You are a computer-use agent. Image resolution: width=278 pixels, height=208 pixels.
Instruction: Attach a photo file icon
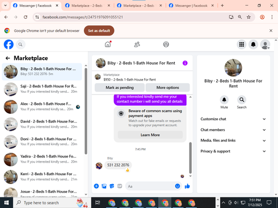[x=104, y=186]
